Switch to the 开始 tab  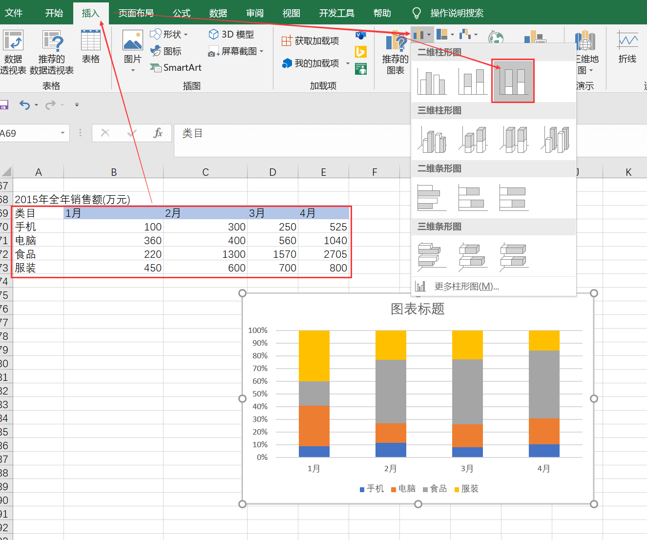54,13
